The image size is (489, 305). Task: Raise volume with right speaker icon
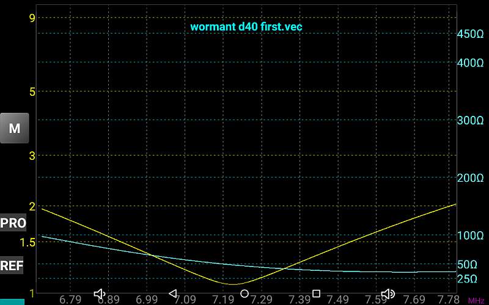[388, 294]
